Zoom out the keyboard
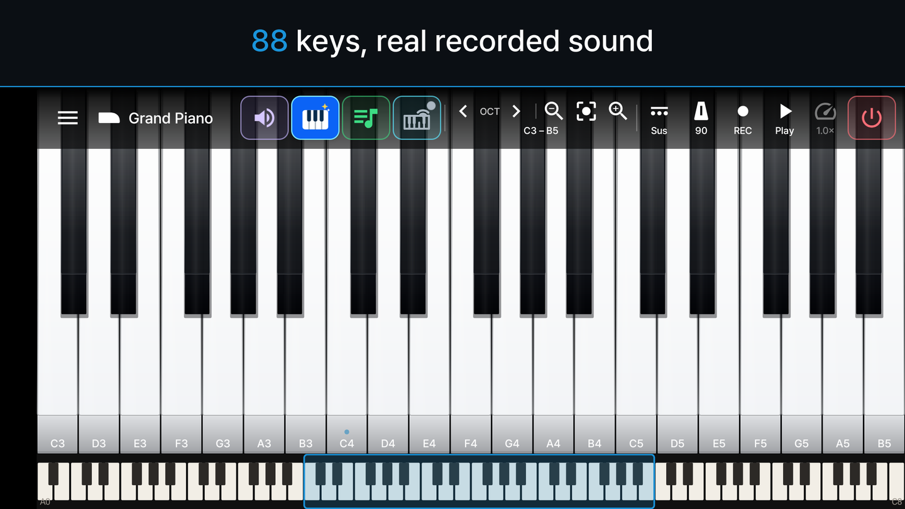Image resolution: width=905 pixels, height=509 pixels. point(554,111)
